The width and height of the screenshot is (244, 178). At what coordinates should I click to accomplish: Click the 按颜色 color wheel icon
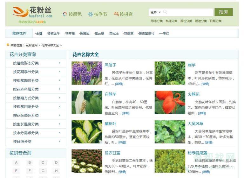tap(65, 14)
